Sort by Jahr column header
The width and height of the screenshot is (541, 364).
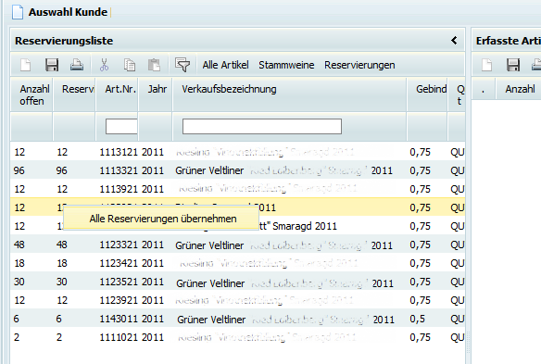(x=156, y=94)
